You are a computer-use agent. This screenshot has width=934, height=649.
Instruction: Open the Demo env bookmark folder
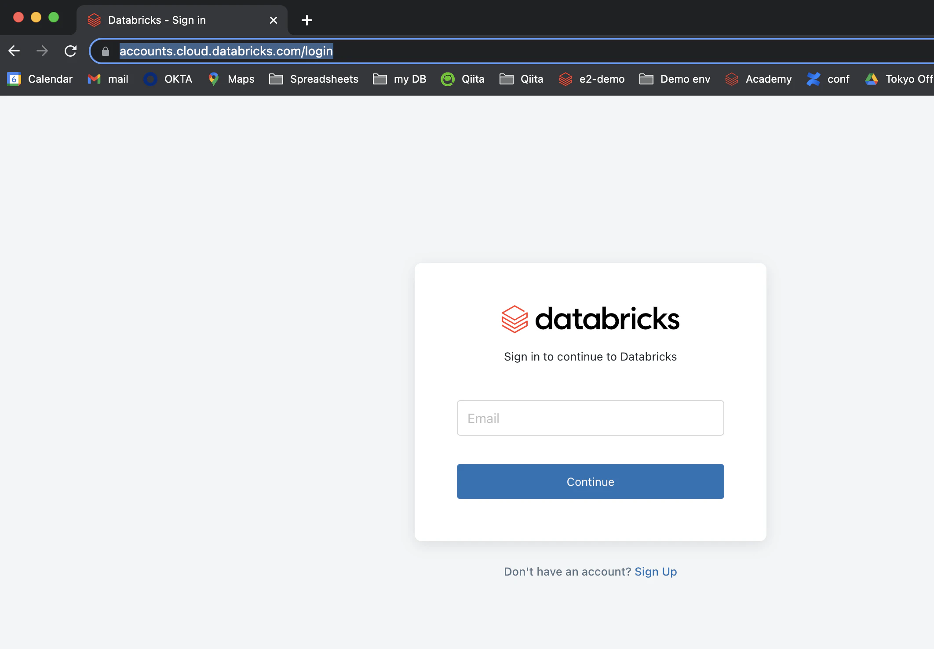[675, 79]
